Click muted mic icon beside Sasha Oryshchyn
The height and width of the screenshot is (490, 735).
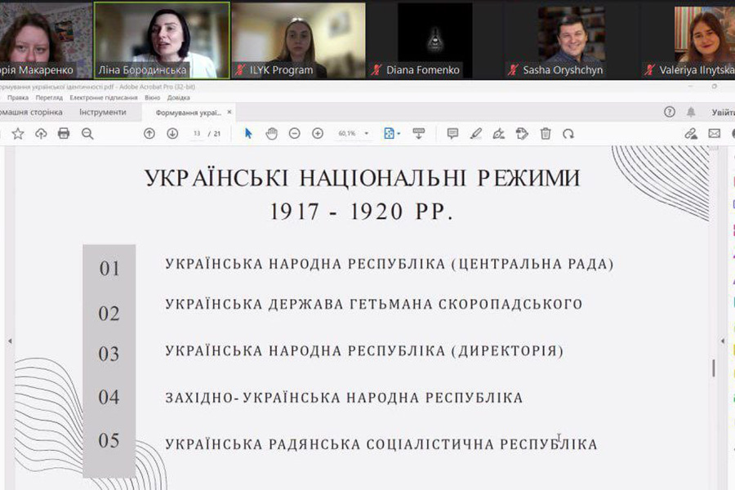[514, 70]
